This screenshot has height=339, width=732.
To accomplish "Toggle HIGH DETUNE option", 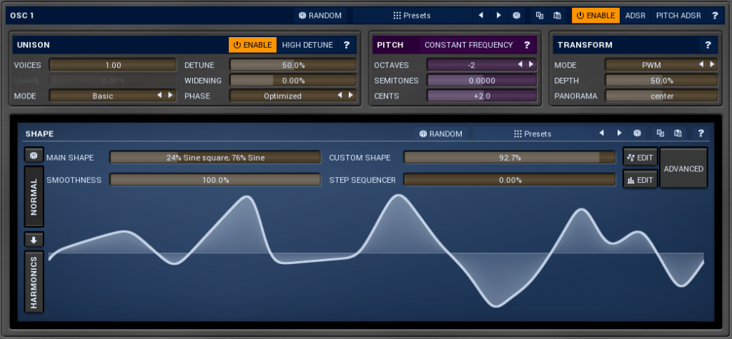I will pyautogui.click(x=307, y=45).
